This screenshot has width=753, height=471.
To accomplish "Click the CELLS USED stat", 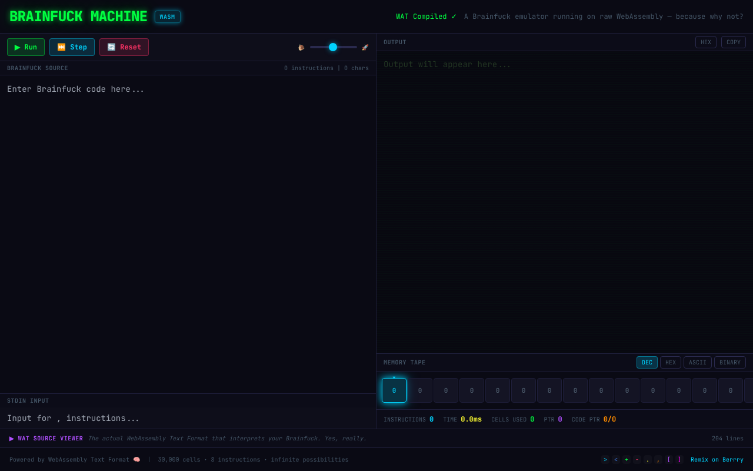I will click(x=513, y=420).
